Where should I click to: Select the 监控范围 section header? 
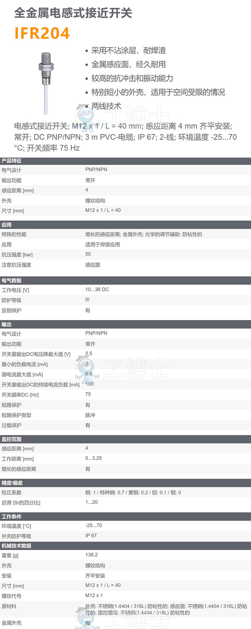point(12,439)
